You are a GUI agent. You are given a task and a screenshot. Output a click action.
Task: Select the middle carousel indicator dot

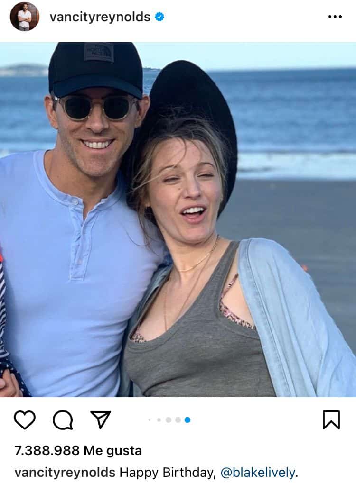pyautogui.click(x=169, y=420)
